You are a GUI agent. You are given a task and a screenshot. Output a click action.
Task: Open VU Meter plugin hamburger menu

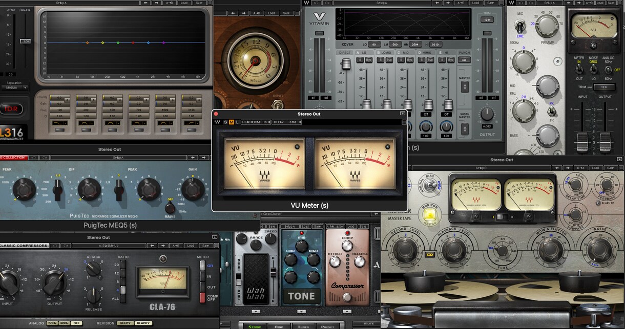coord(404,122)
